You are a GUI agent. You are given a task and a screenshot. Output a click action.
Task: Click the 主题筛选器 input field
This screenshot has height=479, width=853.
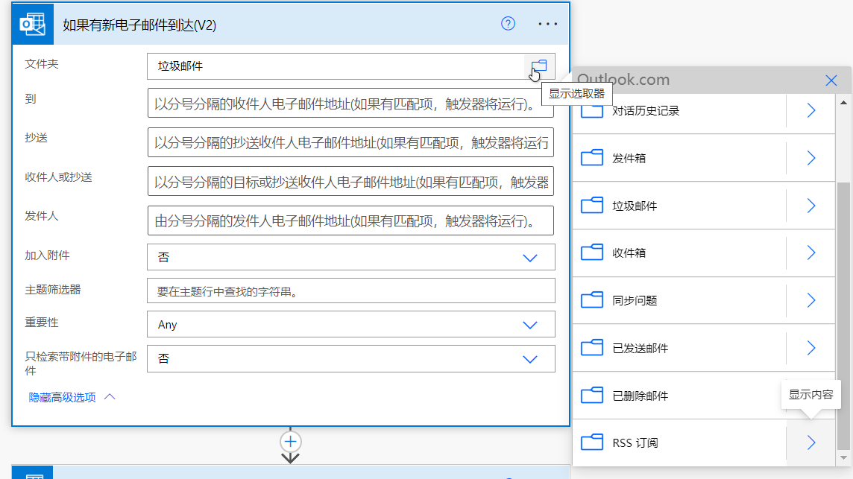(351, 291)
